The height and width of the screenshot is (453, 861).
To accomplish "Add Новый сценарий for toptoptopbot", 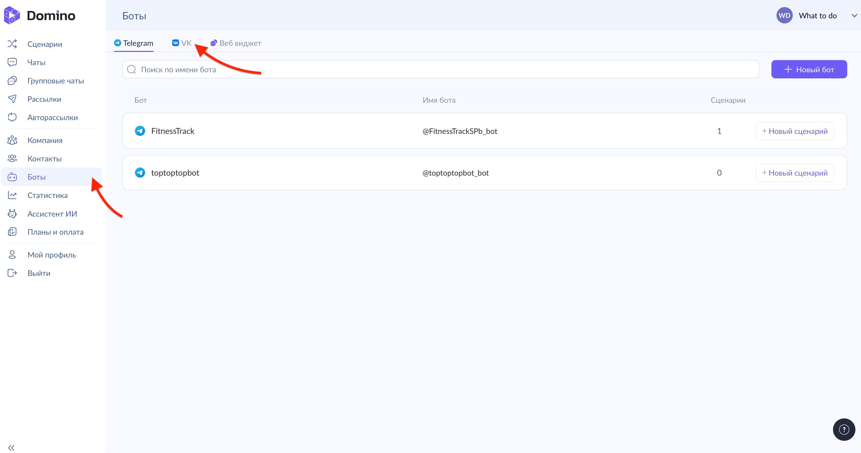I will tap(795, 173).
